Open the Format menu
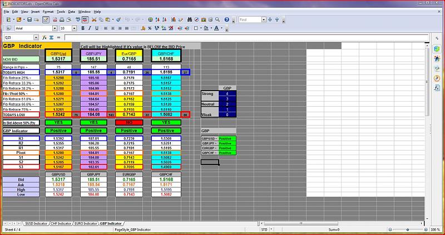The image size is (445, 235). [x=48, y=12]
